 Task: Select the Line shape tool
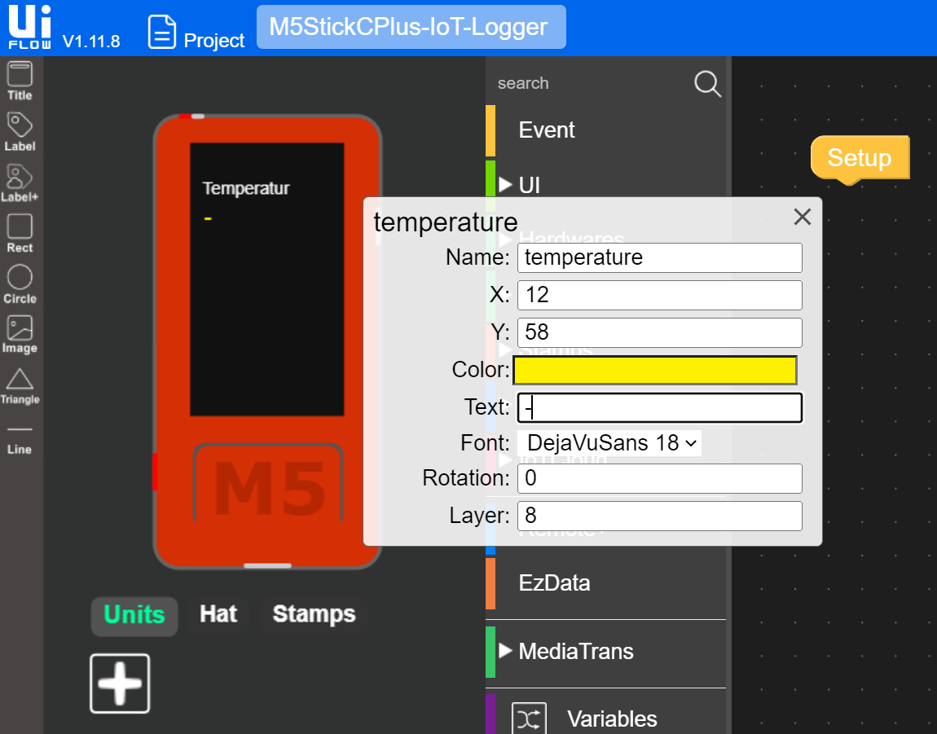(20, 439)
